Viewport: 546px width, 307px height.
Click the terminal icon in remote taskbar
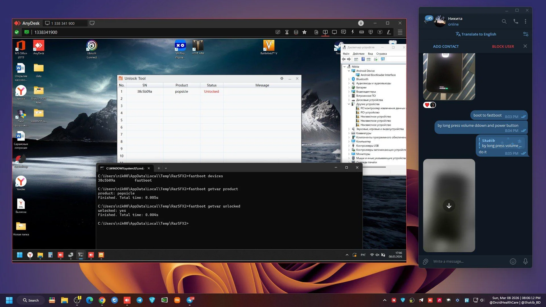tap(81, 255)
